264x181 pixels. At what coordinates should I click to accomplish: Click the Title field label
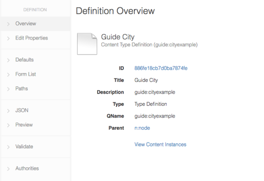coord(119,80)
